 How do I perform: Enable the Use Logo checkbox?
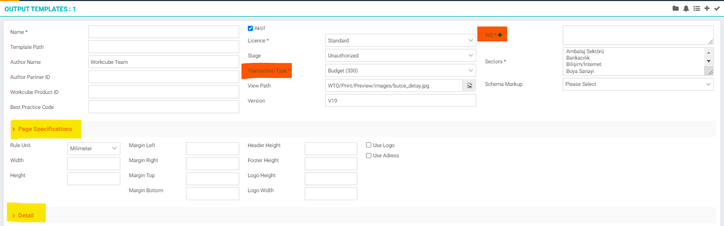coord(369,145)
